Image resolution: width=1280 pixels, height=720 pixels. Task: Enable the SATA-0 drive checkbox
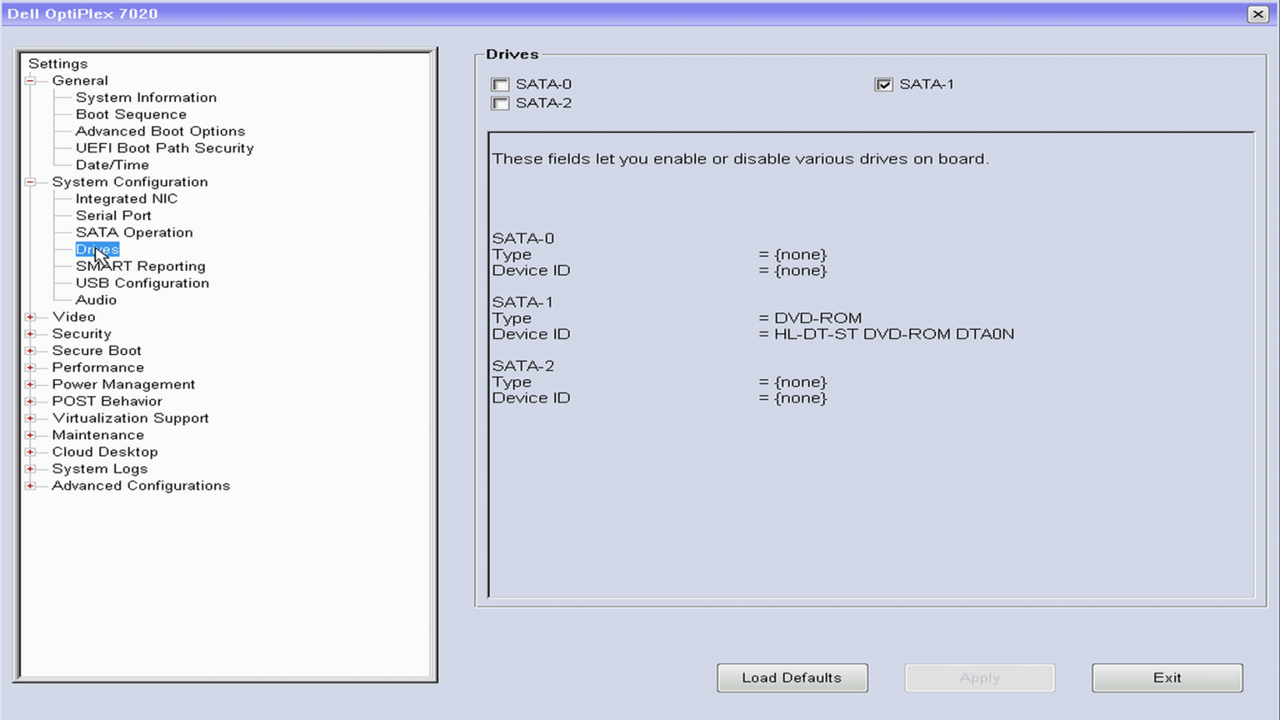point(500,84)
